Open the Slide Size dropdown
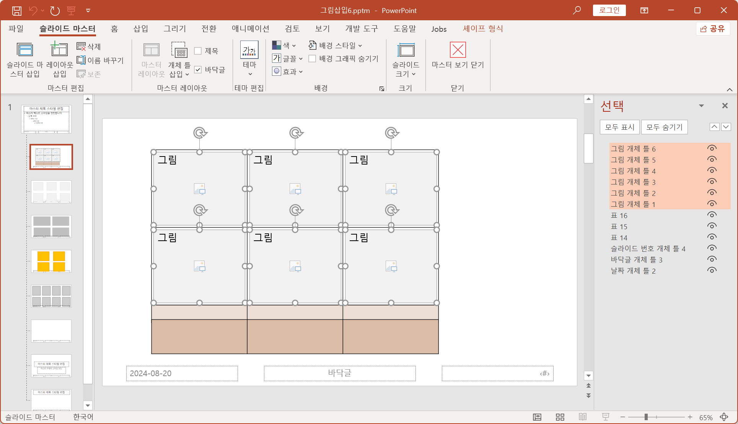The width and height of the screenshot is (738, 424). 406,57
